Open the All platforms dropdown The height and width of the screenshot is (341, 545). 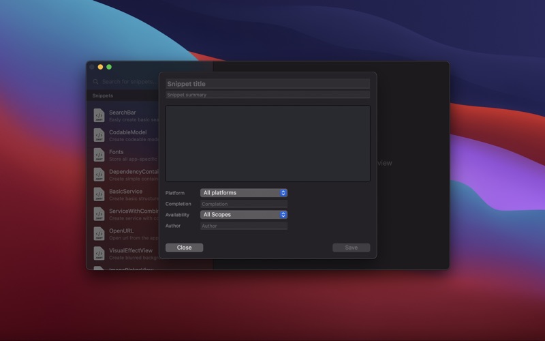click(x=244, y=193)
